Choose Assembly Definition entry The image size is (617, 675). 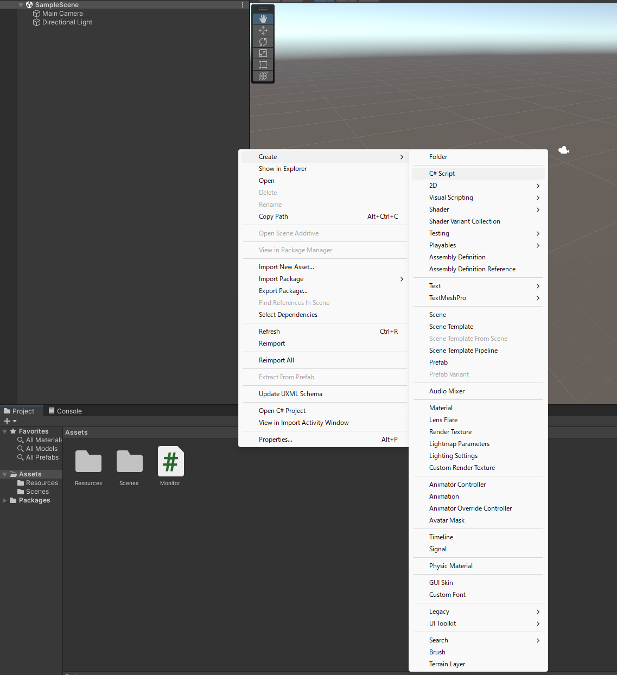click(478, 257)
